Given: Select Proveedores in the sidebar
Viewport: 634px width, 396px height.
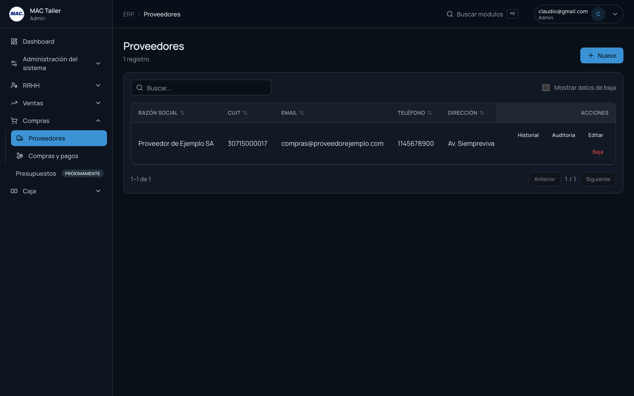Looking at the screenshot, I should 59,138.
